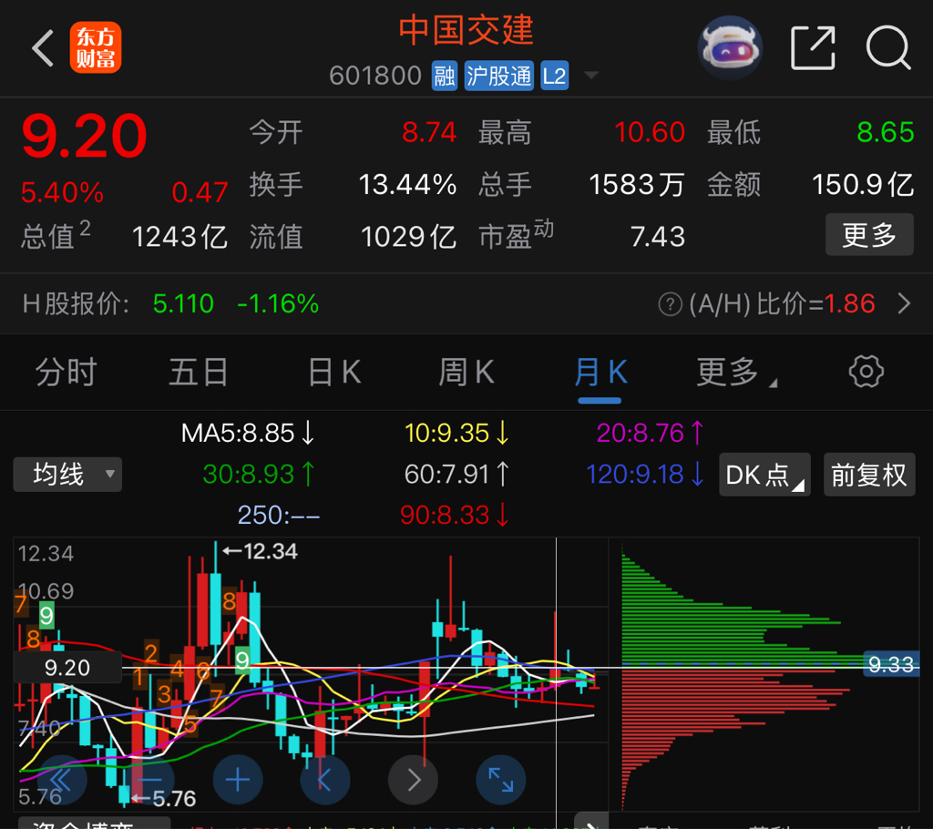Viewport: 933px width, 829px height.
Task: Tap the green MA 30:8.93 value
Action: 259,475
